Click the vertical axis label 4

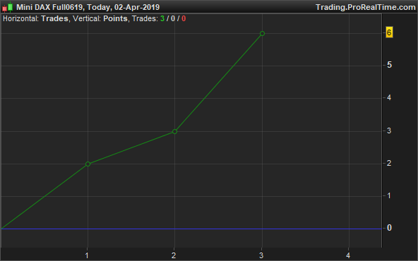pos(389,98)
